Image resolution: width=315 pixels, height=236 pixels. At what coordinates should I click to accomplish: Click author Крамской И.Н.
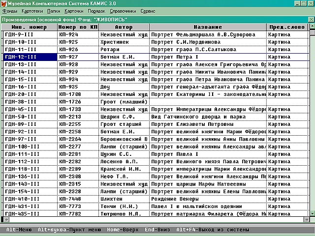121,169
